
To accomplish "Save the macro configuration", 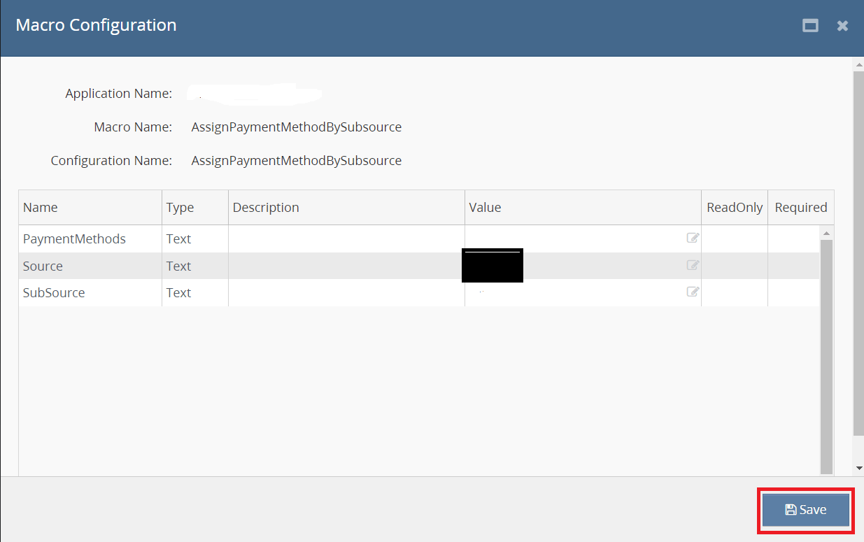I will pyautogui.click(x=806, y=510).
